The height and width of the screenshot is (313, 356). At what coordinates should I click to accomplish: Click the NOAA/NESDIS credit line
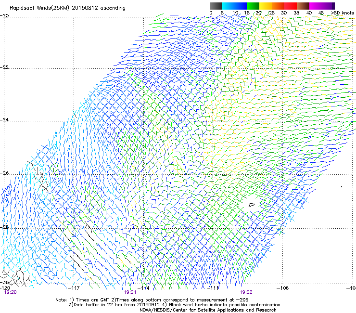click(x=208, y=310)
